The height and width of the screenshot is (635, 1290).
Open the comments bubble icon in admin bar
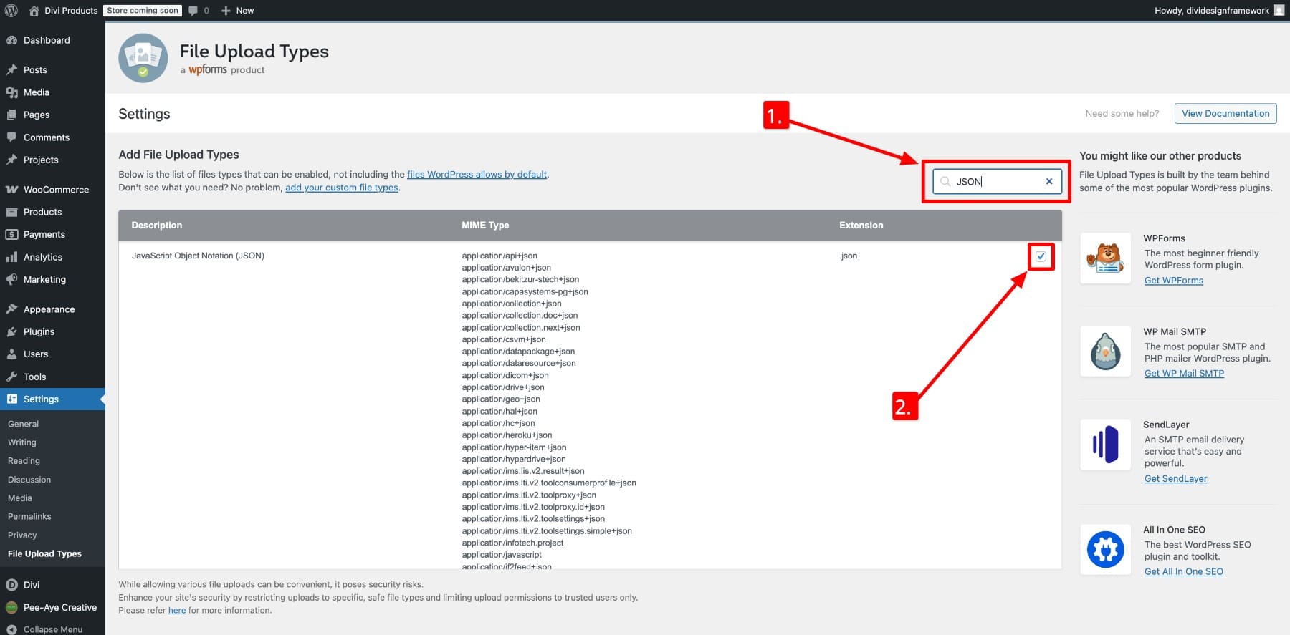[x=193, y=10]
